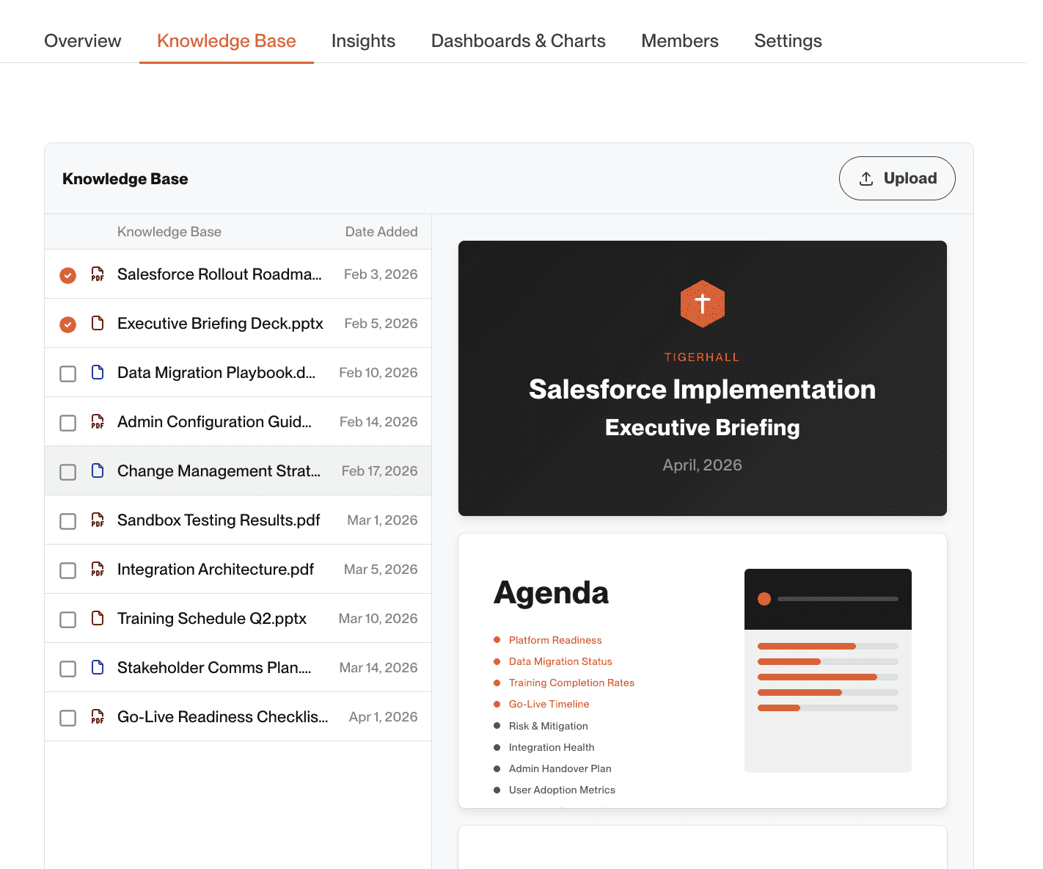Click the PDF icon for Sandbox Testing Results.pdf
Screen dimensions: 1043x869
click(x=98, y=520)
